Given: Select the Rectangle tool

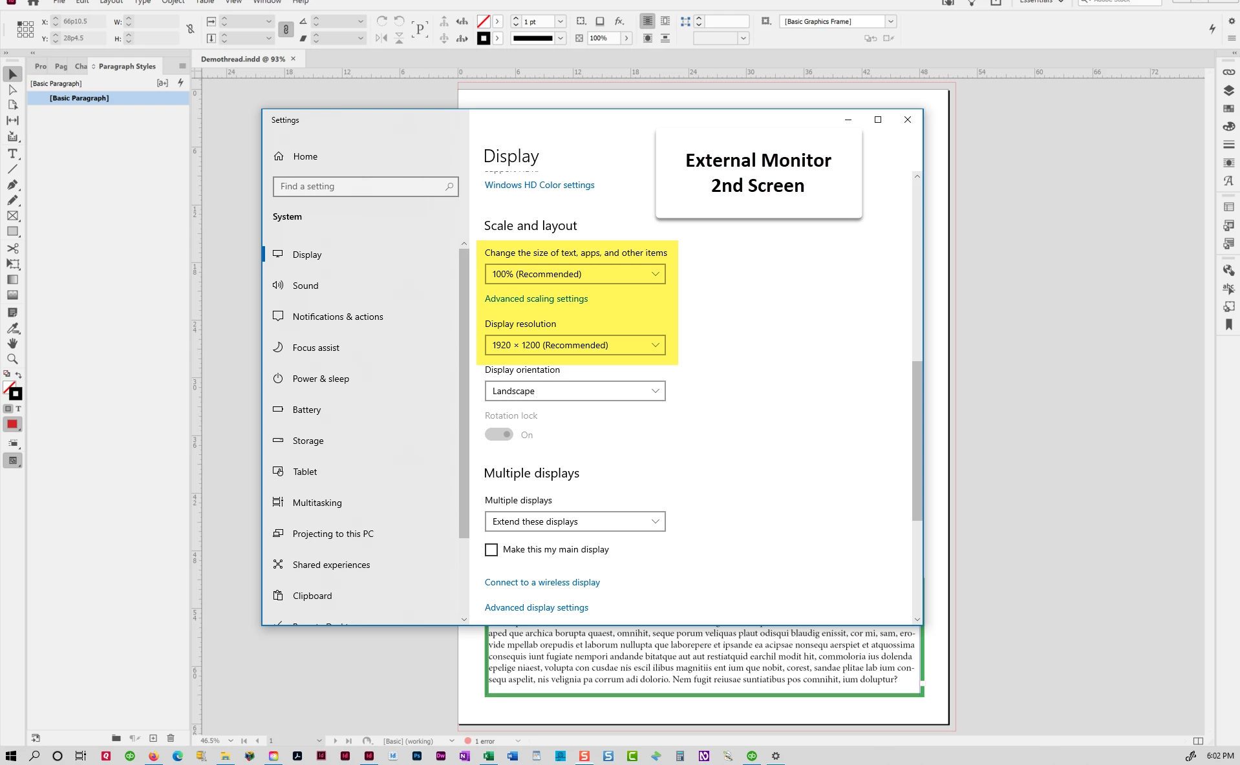Looking at the screenshot, I should (12, 231).
